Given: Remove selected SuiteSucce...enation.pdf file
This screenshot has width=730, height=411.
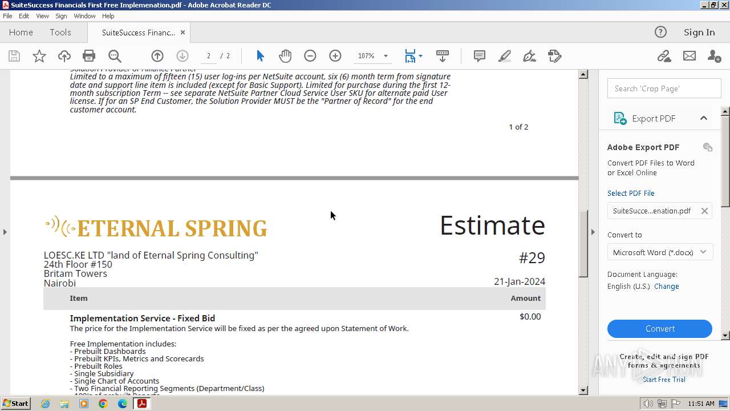Looking at the screenshot, I should pos(704,211).
